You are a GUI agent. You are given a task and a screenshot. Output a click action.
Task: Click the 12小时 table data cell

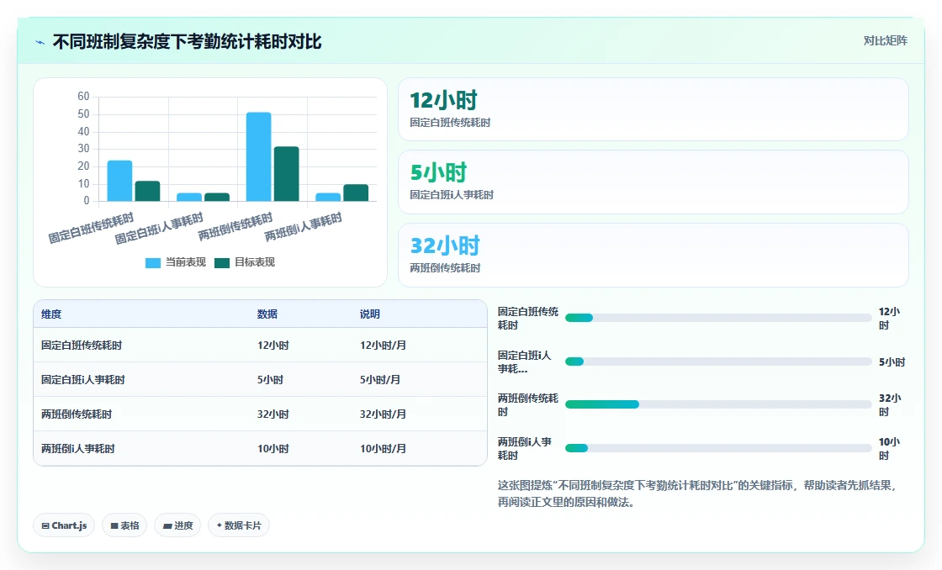point(273,346)
